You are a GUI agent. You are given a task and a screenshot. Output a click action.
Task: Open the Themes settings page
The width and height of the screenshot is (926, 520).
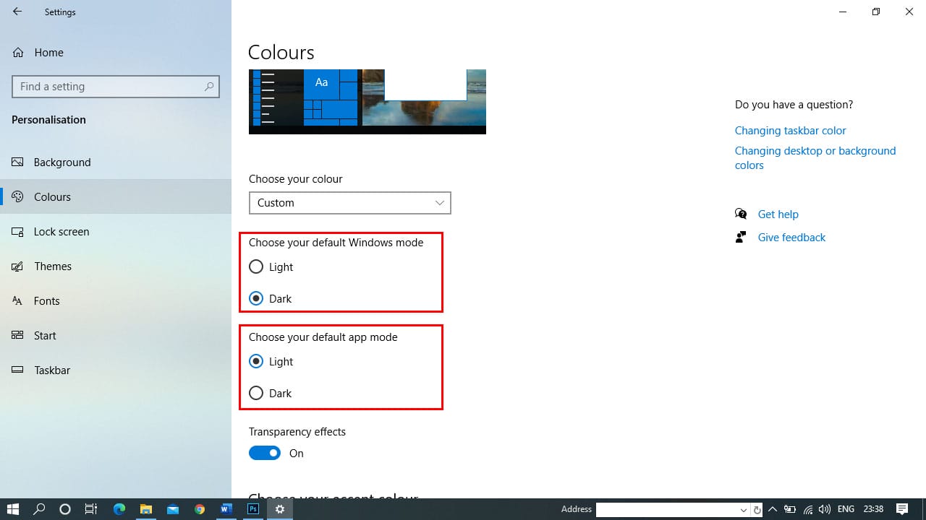53,266
